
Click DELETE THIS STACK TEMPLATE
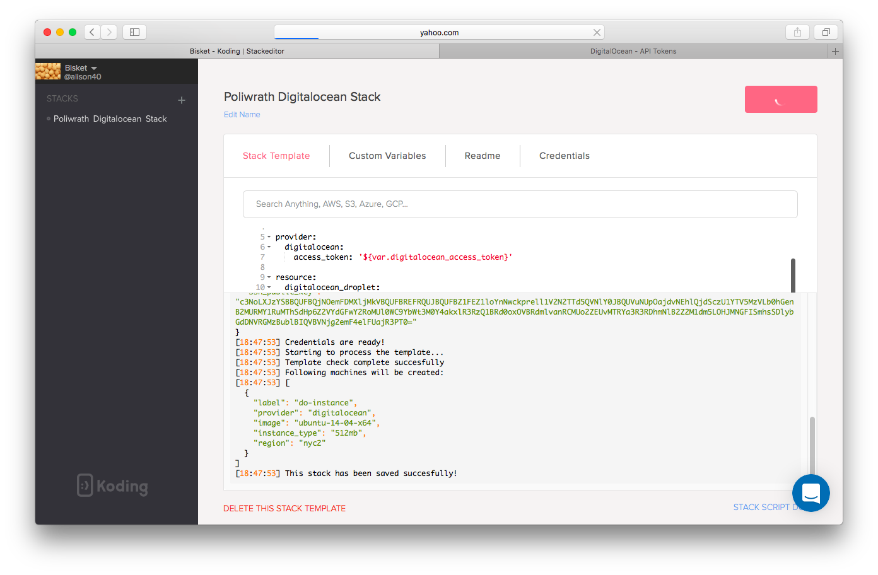point(284,508)
